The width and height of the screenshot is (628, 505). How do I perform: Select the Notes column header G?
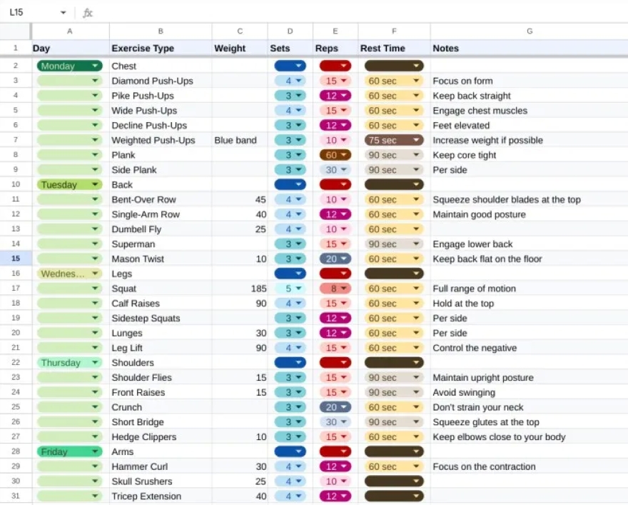click(529, 31)
